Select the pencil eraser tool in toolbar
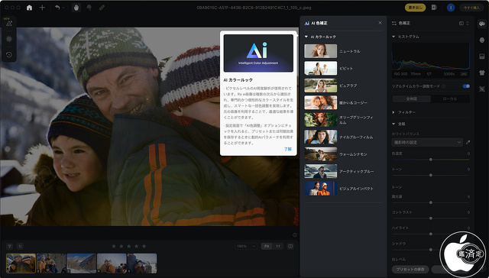Image resolution: width=489 pixels, height=278 pixels. [x=102, y=8]
